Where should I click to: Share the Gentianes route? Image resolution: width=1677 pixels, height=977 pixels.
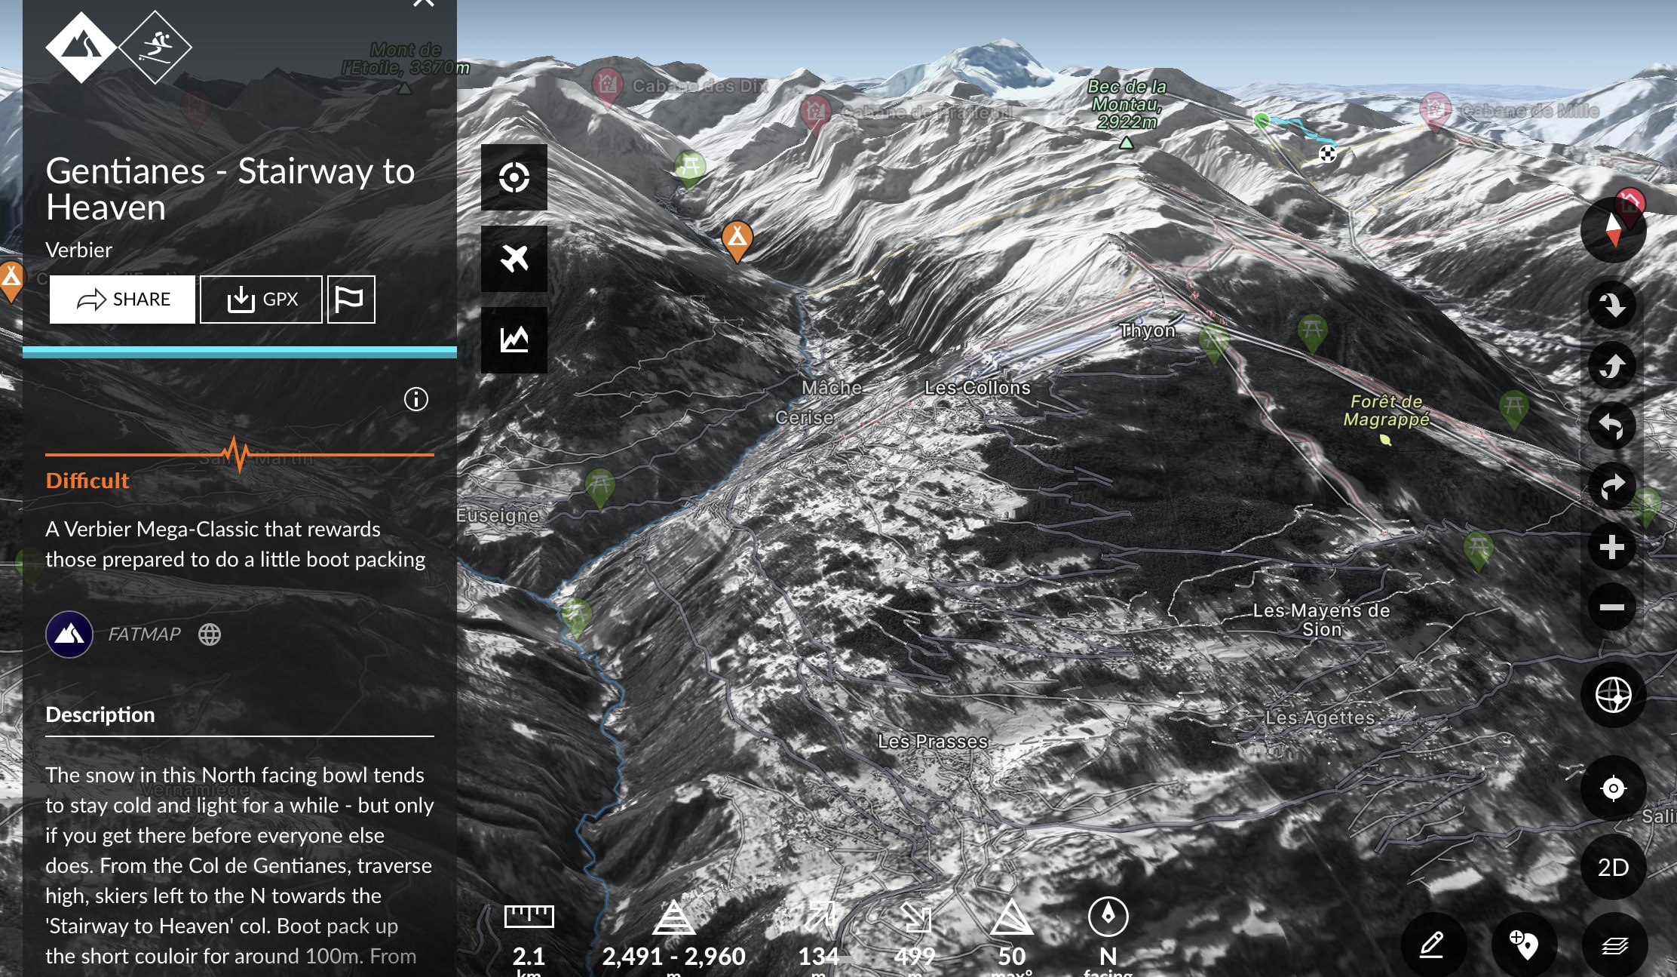point(122,300)
